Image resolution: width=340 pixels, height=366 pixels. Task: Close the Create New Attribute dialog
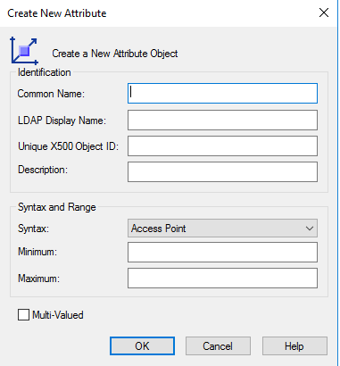coord(324,12)
